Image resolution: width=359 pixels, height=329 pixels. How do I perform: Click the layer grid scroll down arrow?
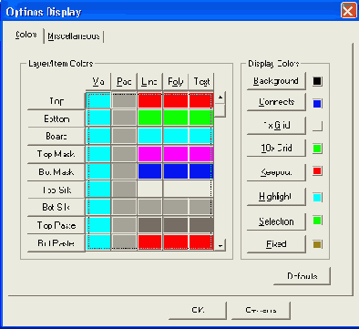click(x=221, y=244)
